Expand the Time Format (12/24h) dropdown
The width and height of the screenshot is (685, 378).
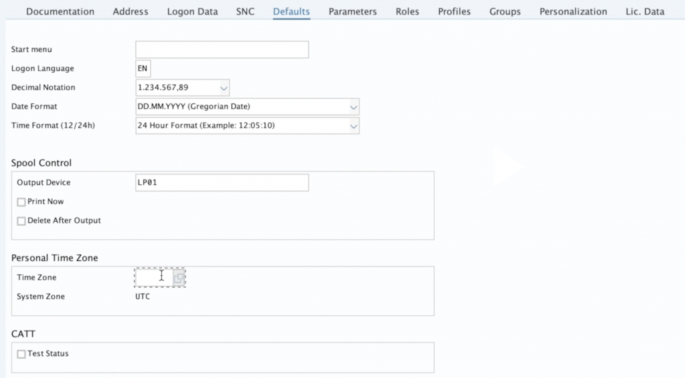click(353, 126)
